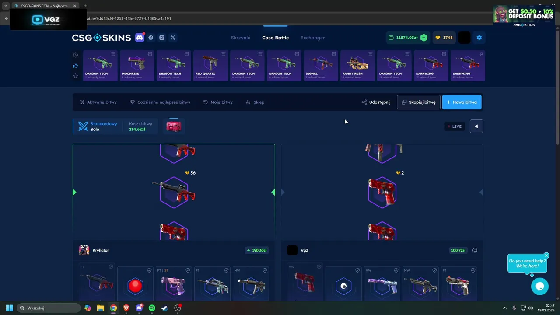The height and width of the screenshot is (315, 560).
Task: Click the emoji reaction icon near VgZ
Action: pos(475,250)
